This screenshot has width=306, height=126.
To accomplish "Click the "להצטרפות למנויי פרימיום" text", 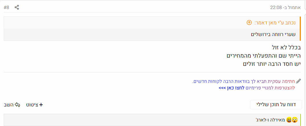I will (270, 88).
